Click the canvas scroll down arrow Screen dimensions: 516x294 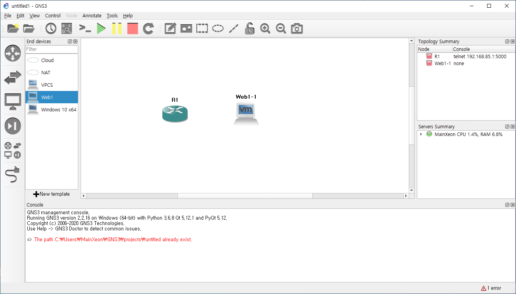pos(411,190)
